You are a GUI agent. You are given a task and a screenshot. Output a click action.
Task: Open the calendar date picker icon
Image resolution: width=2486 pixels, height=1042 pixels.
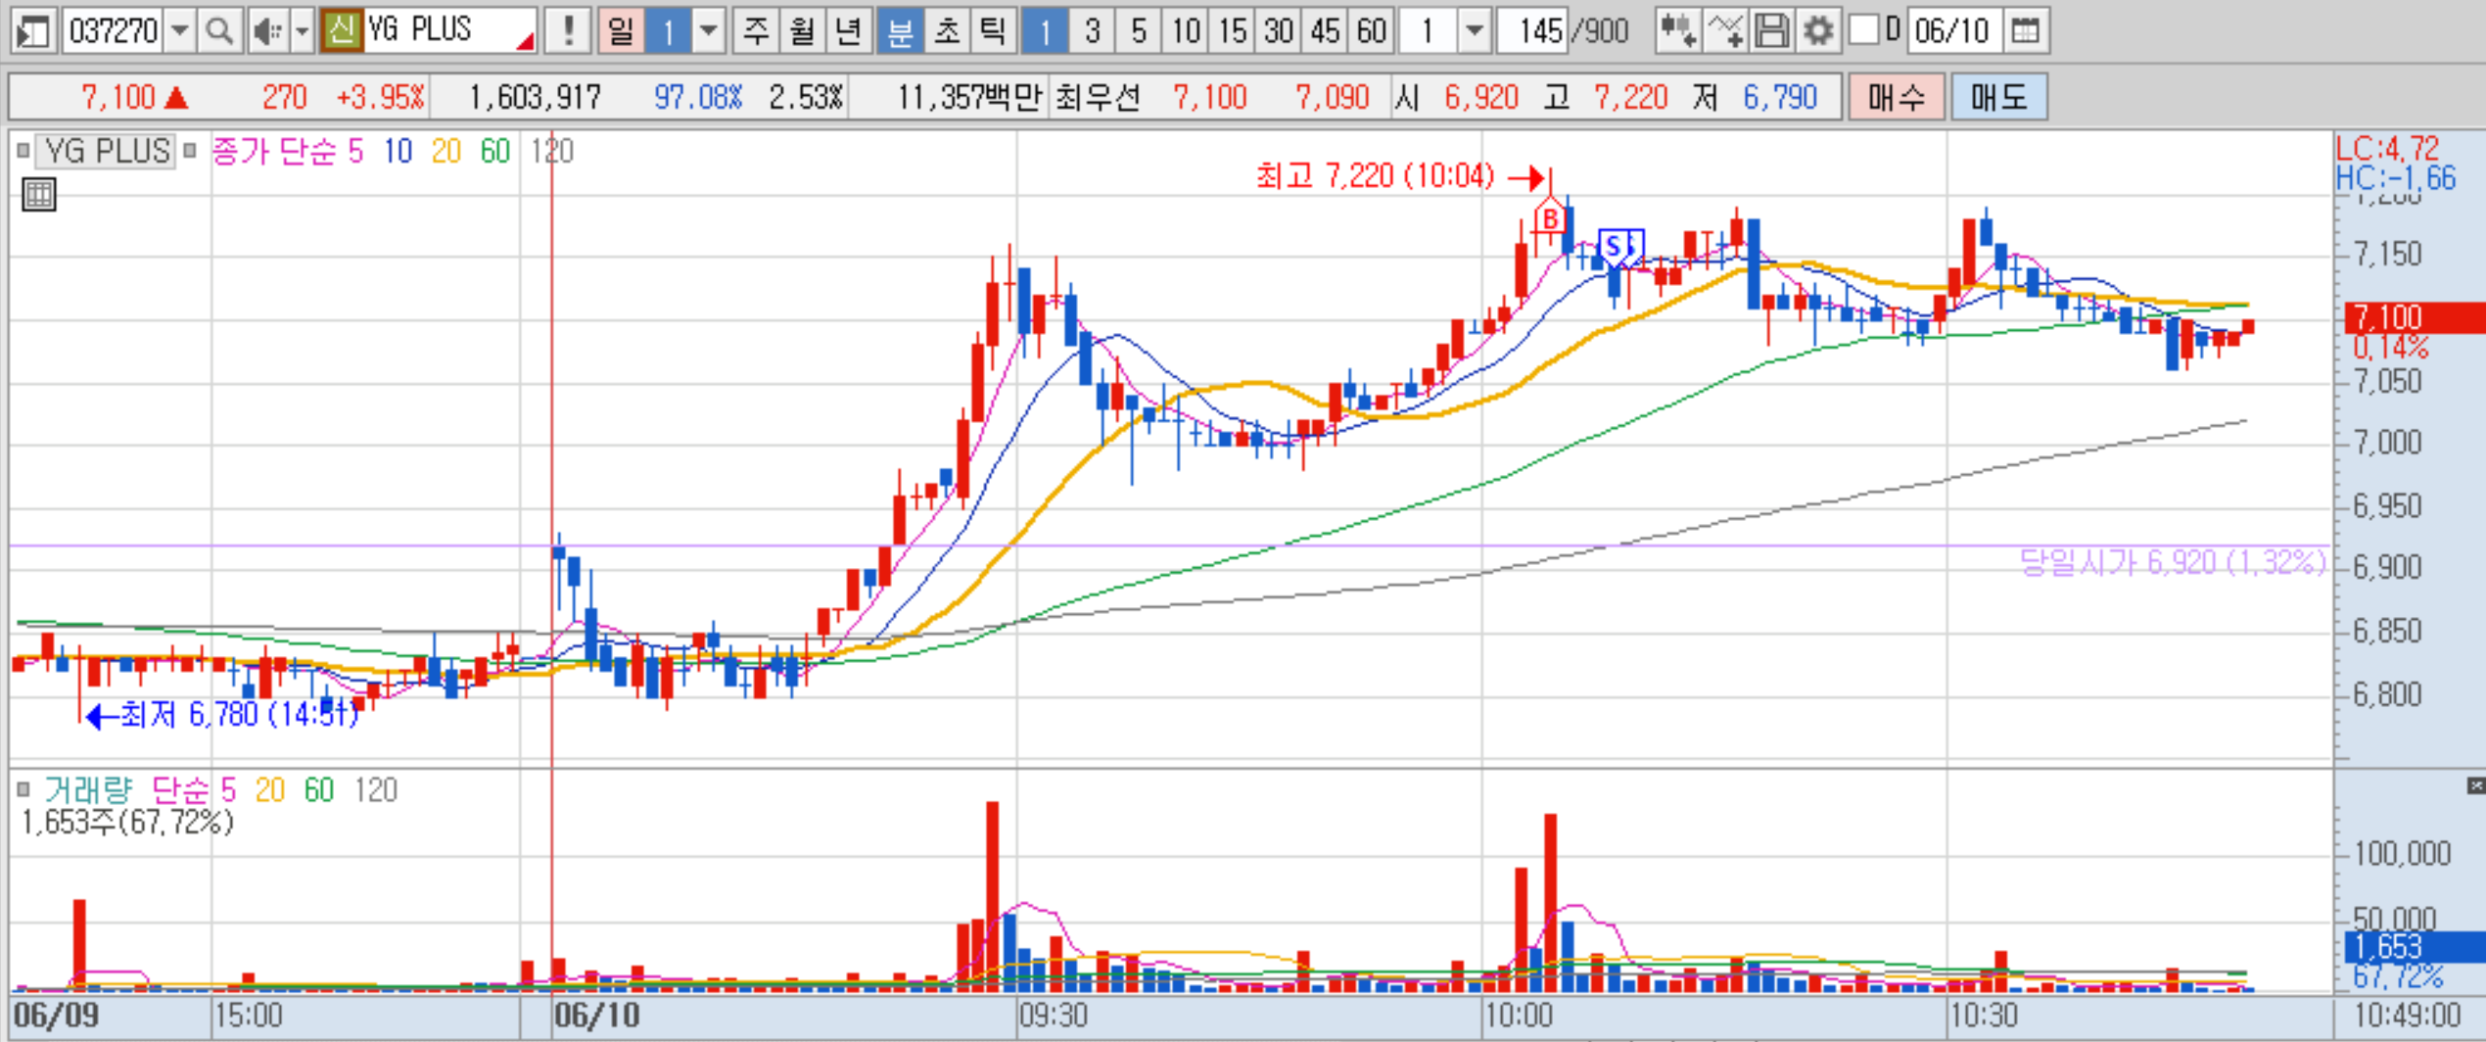click(x=2025, y=31)
